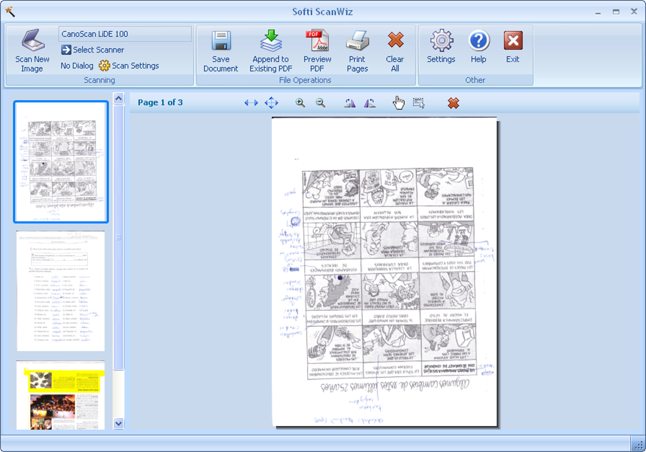Choose Append to Existing PDF

tap(270, 51)
